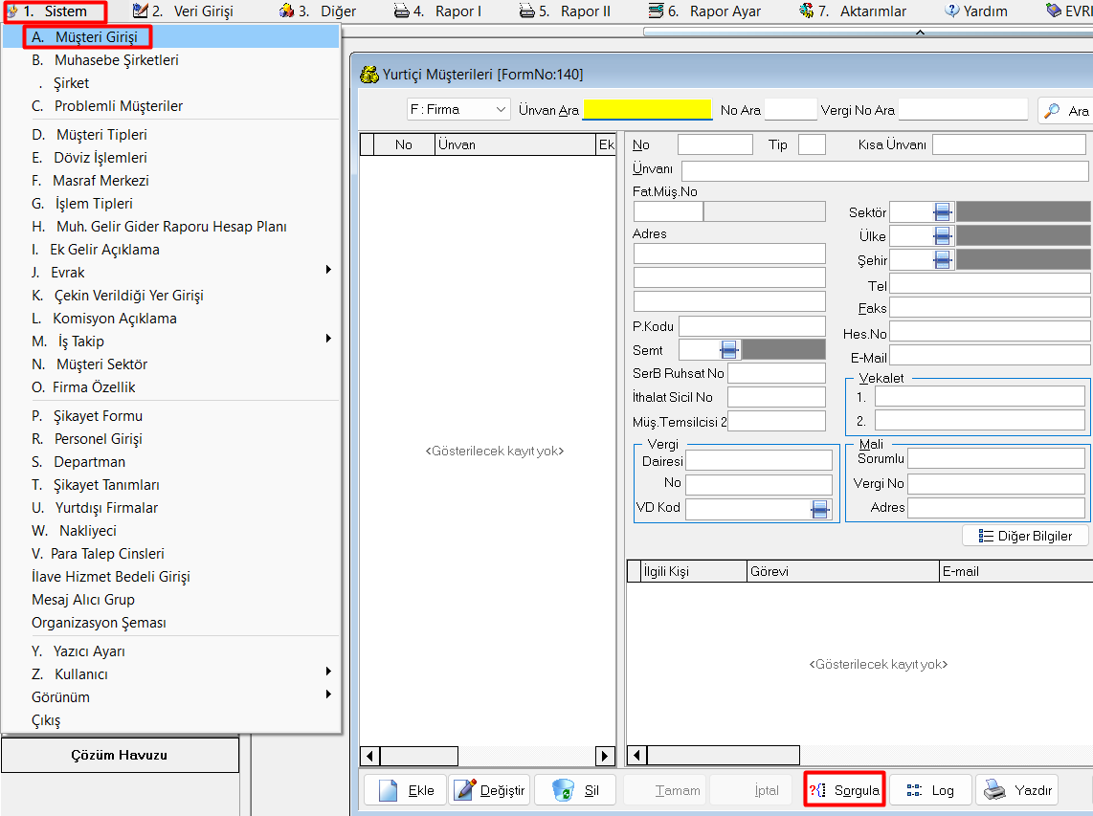Click the customer list horizontal scrollbar right arrow

[604, 756]
